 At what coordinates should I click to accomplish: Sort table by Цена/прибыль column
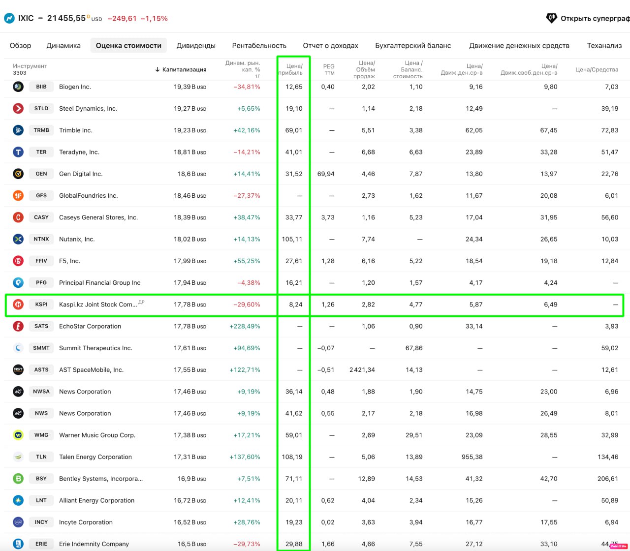pos(294,69)
